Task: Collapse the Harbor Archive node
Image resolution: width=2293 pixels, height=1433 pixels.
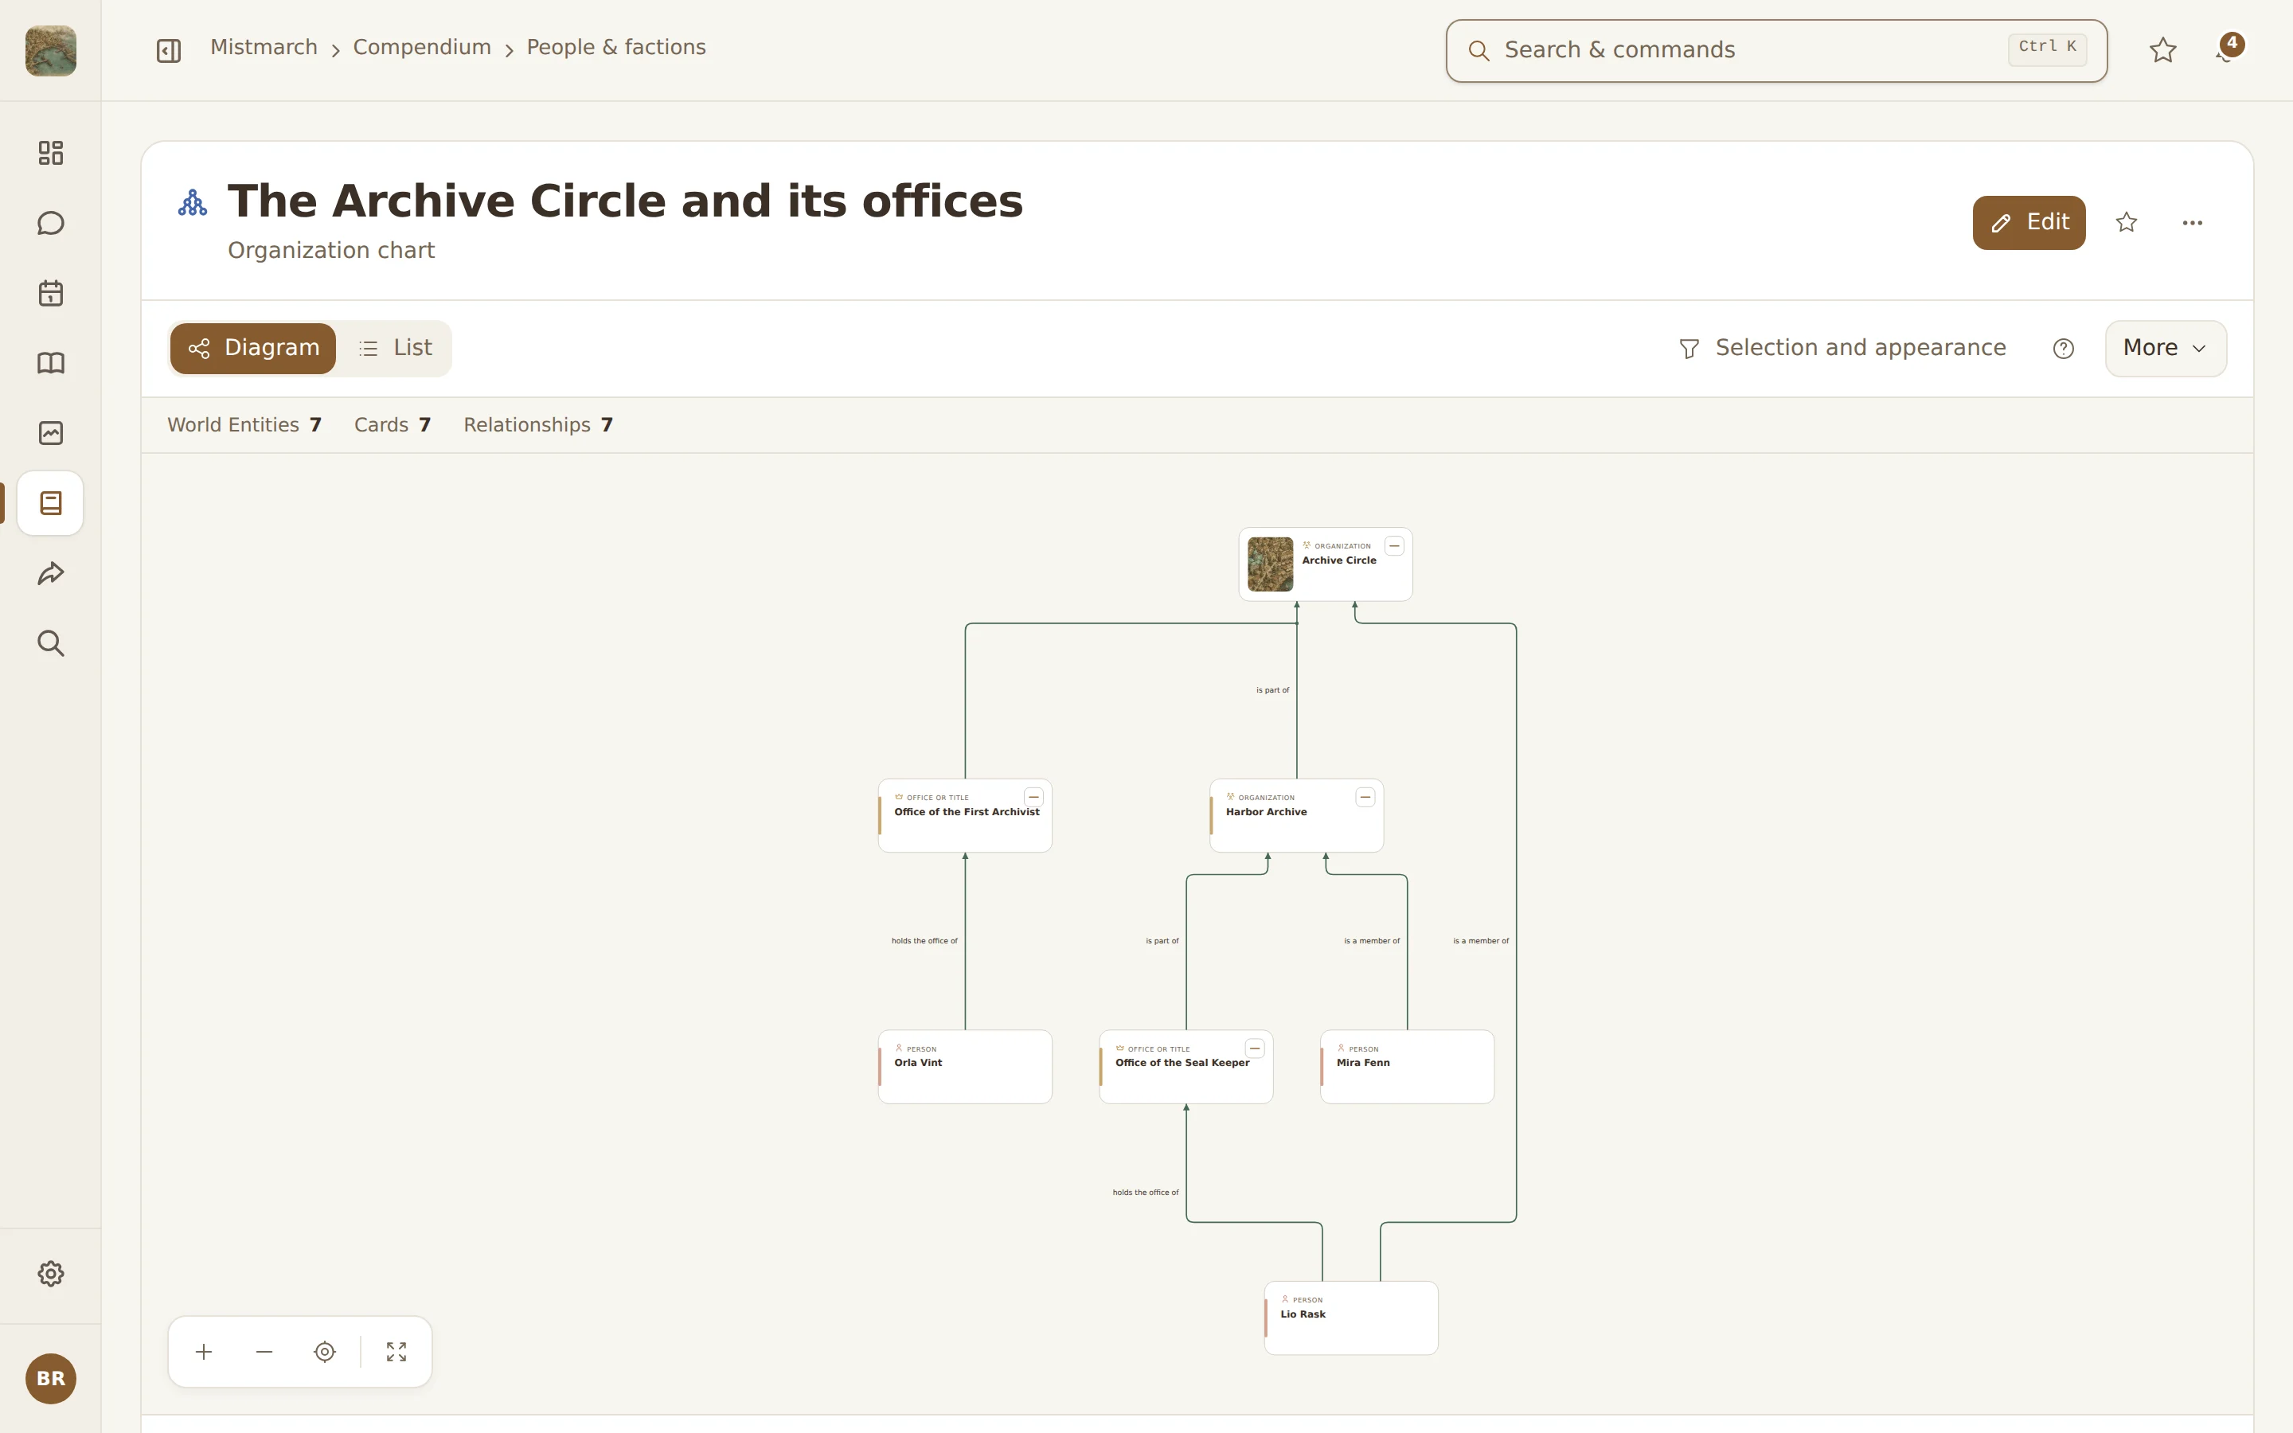Action: click(1365, 797)
